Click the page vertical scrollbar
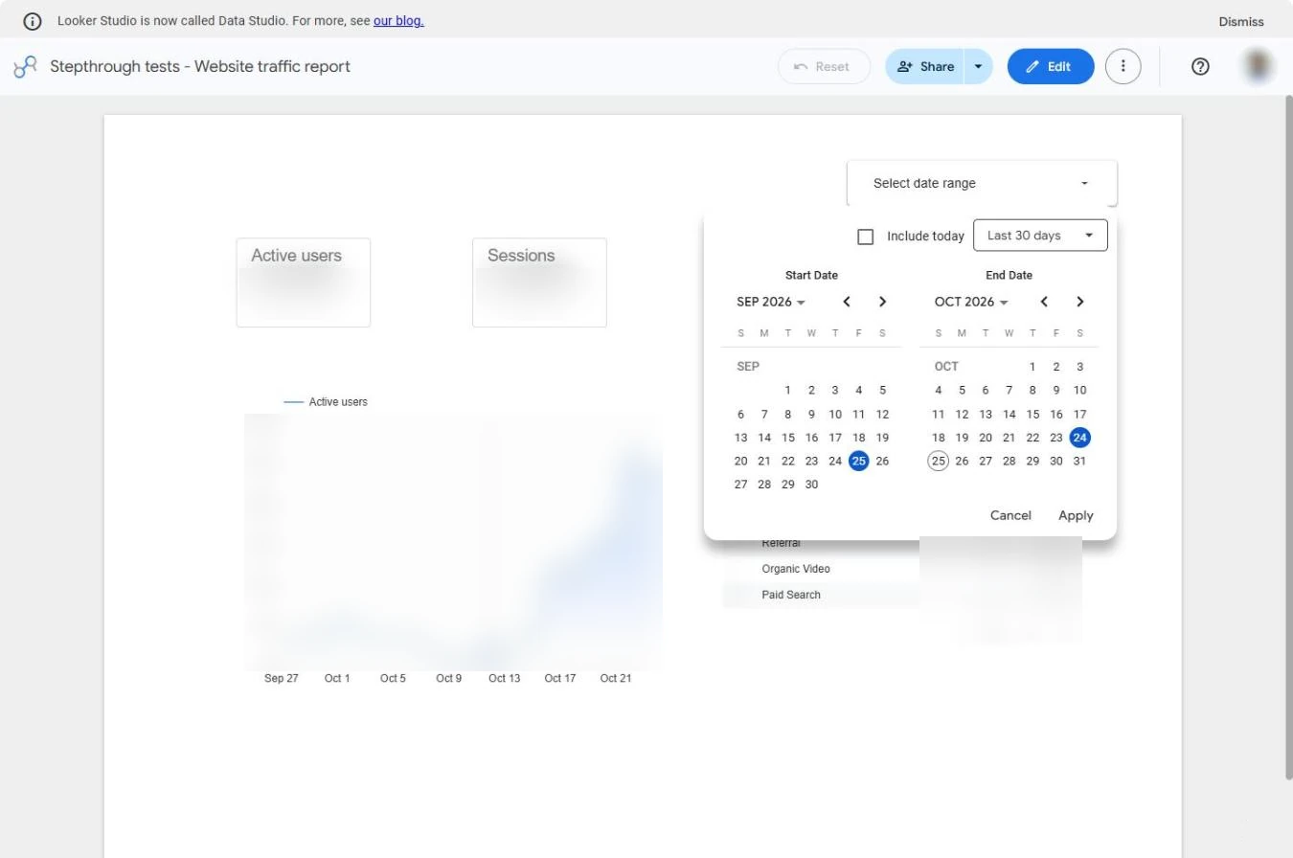The height and width of the screenshot is (858, 1293). (1288, 437)
